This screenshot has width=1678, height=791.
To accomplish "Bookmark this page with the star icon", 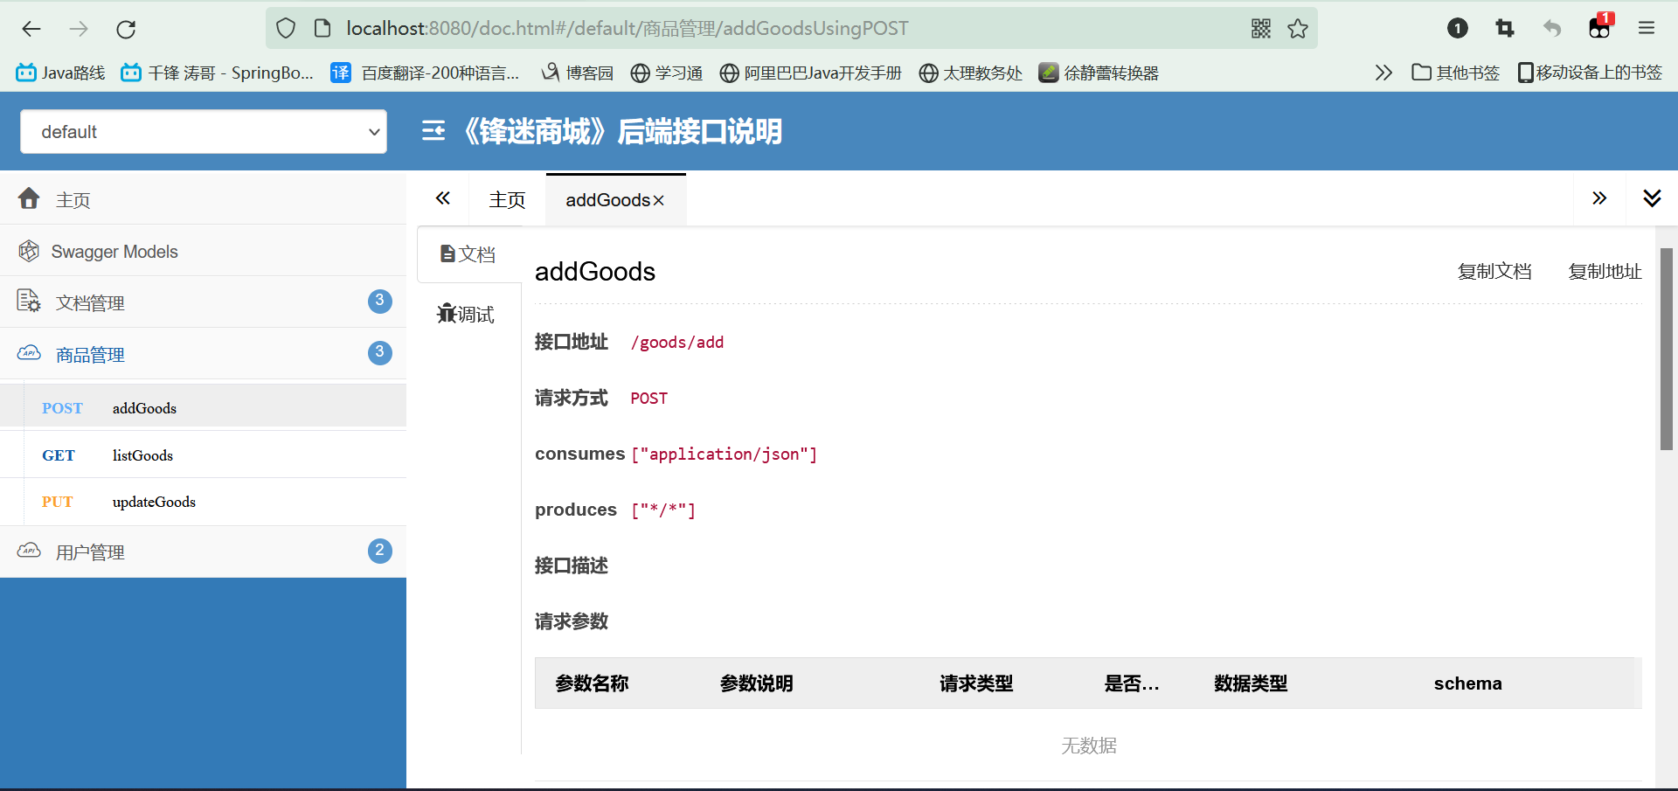I will (x=1298, y=28).
